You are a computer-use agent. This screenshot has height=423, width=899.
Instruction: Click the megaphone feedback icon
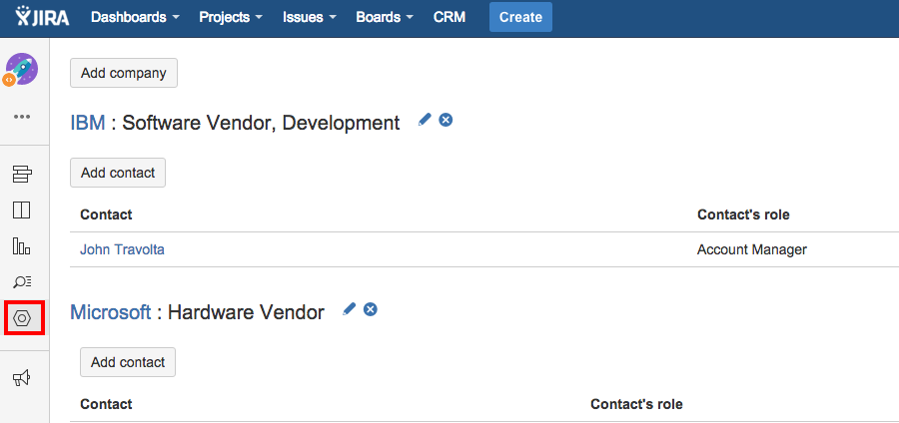coord(22,376)
